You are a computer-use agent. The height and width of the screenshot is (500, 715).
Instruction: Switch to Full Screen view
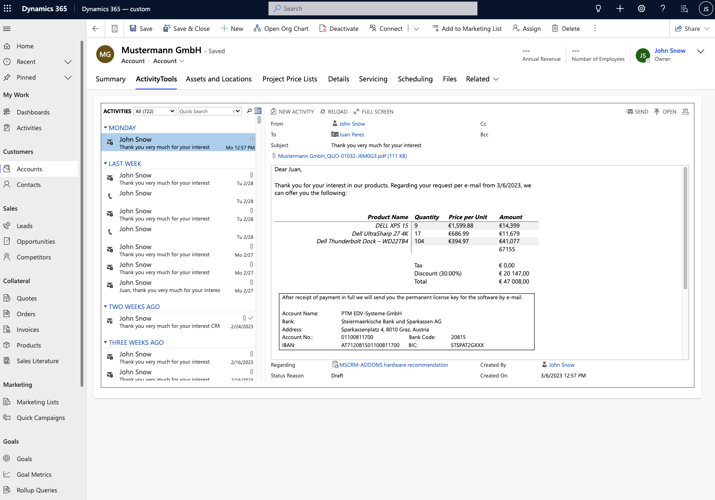[x=373, y=112]
